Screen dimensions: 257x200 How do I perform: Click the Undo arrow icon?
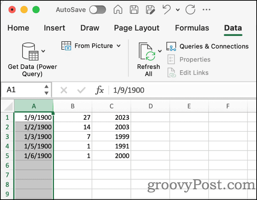166,9
